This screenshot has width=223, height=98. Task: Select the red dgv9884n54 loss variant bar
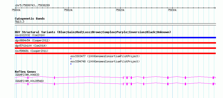tap(115, 43)
